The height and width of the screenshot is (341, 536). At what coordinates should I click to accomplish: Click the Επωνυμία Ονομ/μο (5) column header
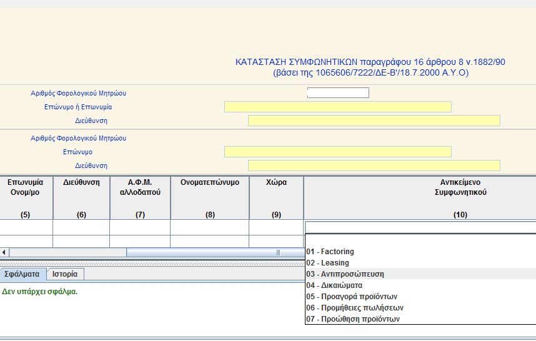click(26, 198)
